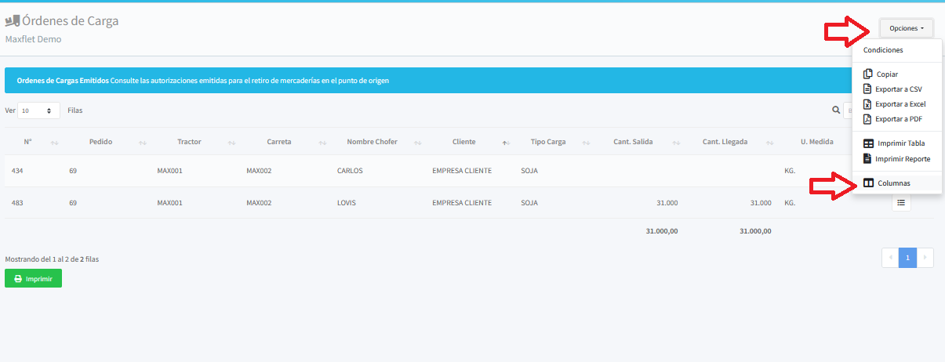Image resolution: width=945 pixels, height=362 pixels.
Task: Click the Exportar a PDF file icon
Action: click(868, 119)
